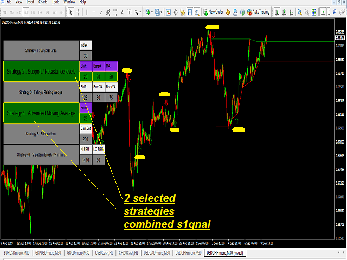The width and height of the screenshot is (347, 260).
Task: Choose the equidistant channel tool
Action: click(x=108, y=12)
